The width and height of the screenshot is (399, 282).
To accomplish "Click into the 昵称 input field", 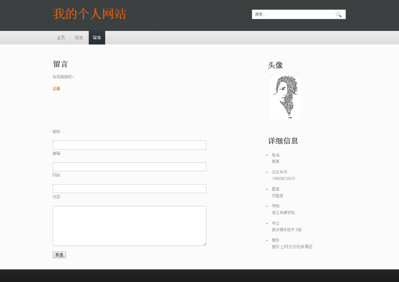I will [x=129, y=145].
